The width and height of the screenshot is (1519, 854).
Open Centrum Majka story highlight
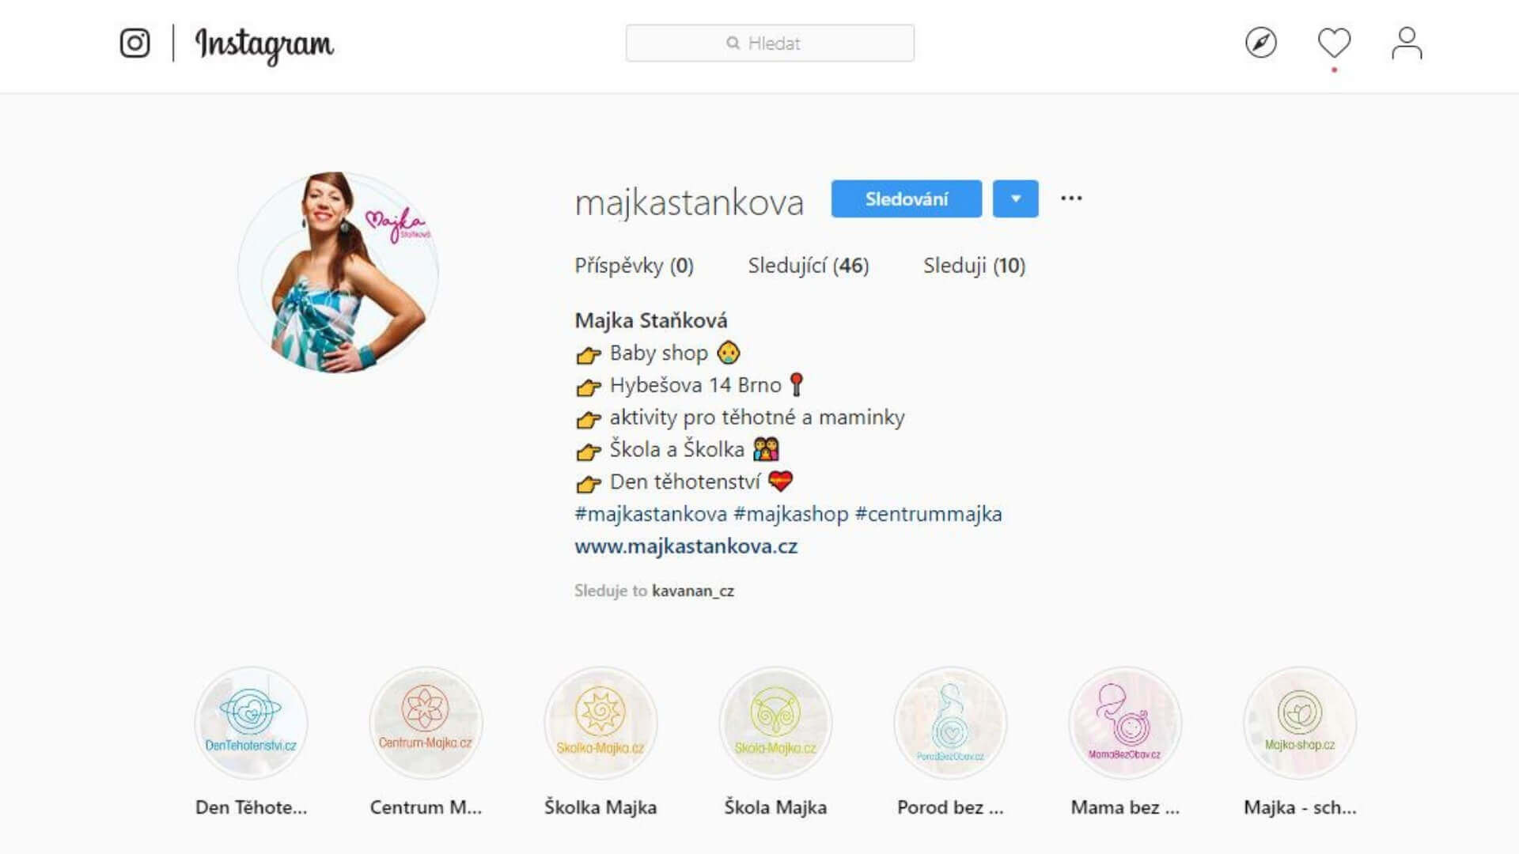tap(426, 723)
